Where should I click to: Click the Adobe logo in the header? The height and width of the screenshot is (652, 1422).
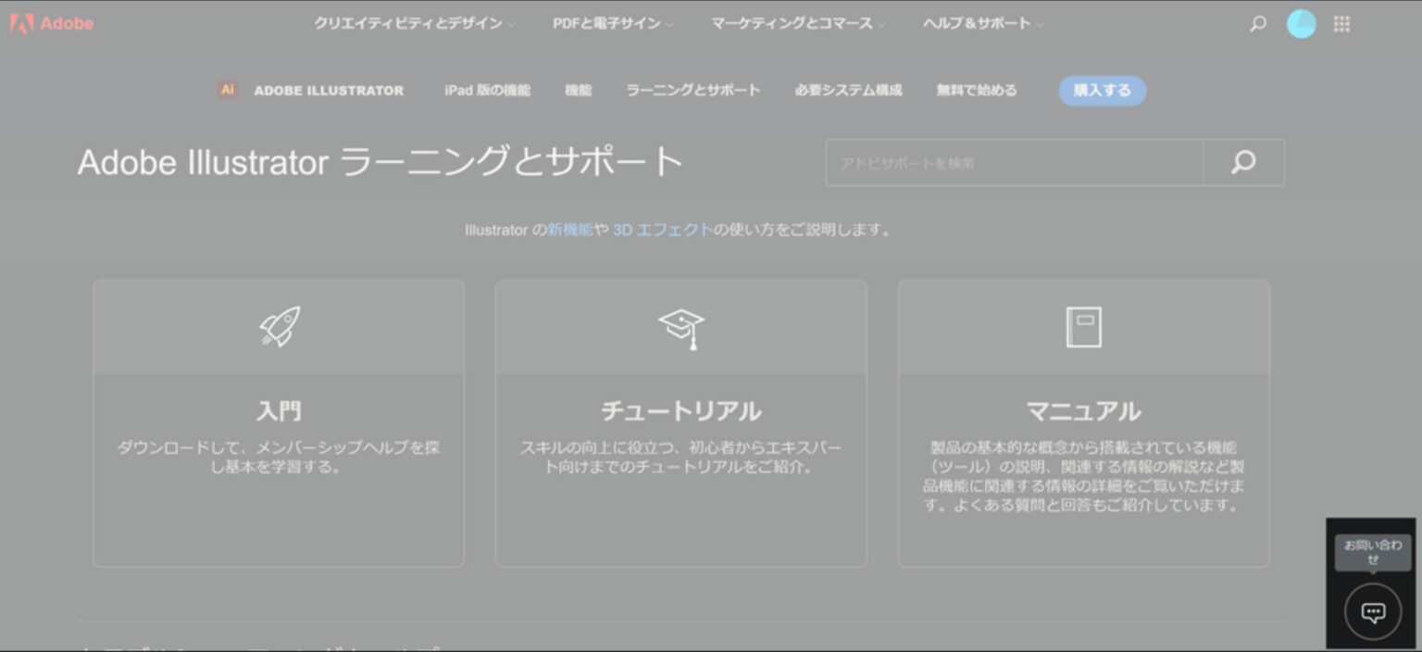click(x=52, y=24)
